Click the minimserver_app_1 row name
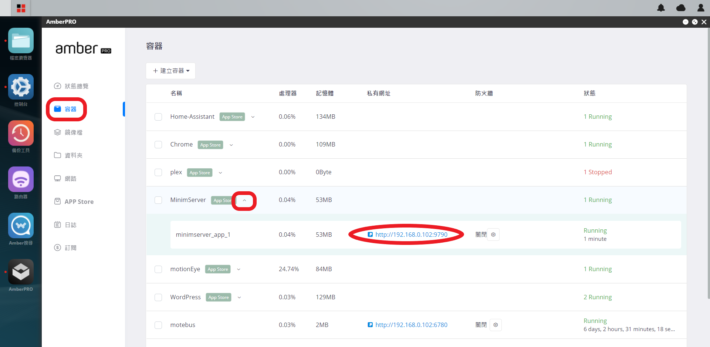710x347 pixels. pos(203,235)
